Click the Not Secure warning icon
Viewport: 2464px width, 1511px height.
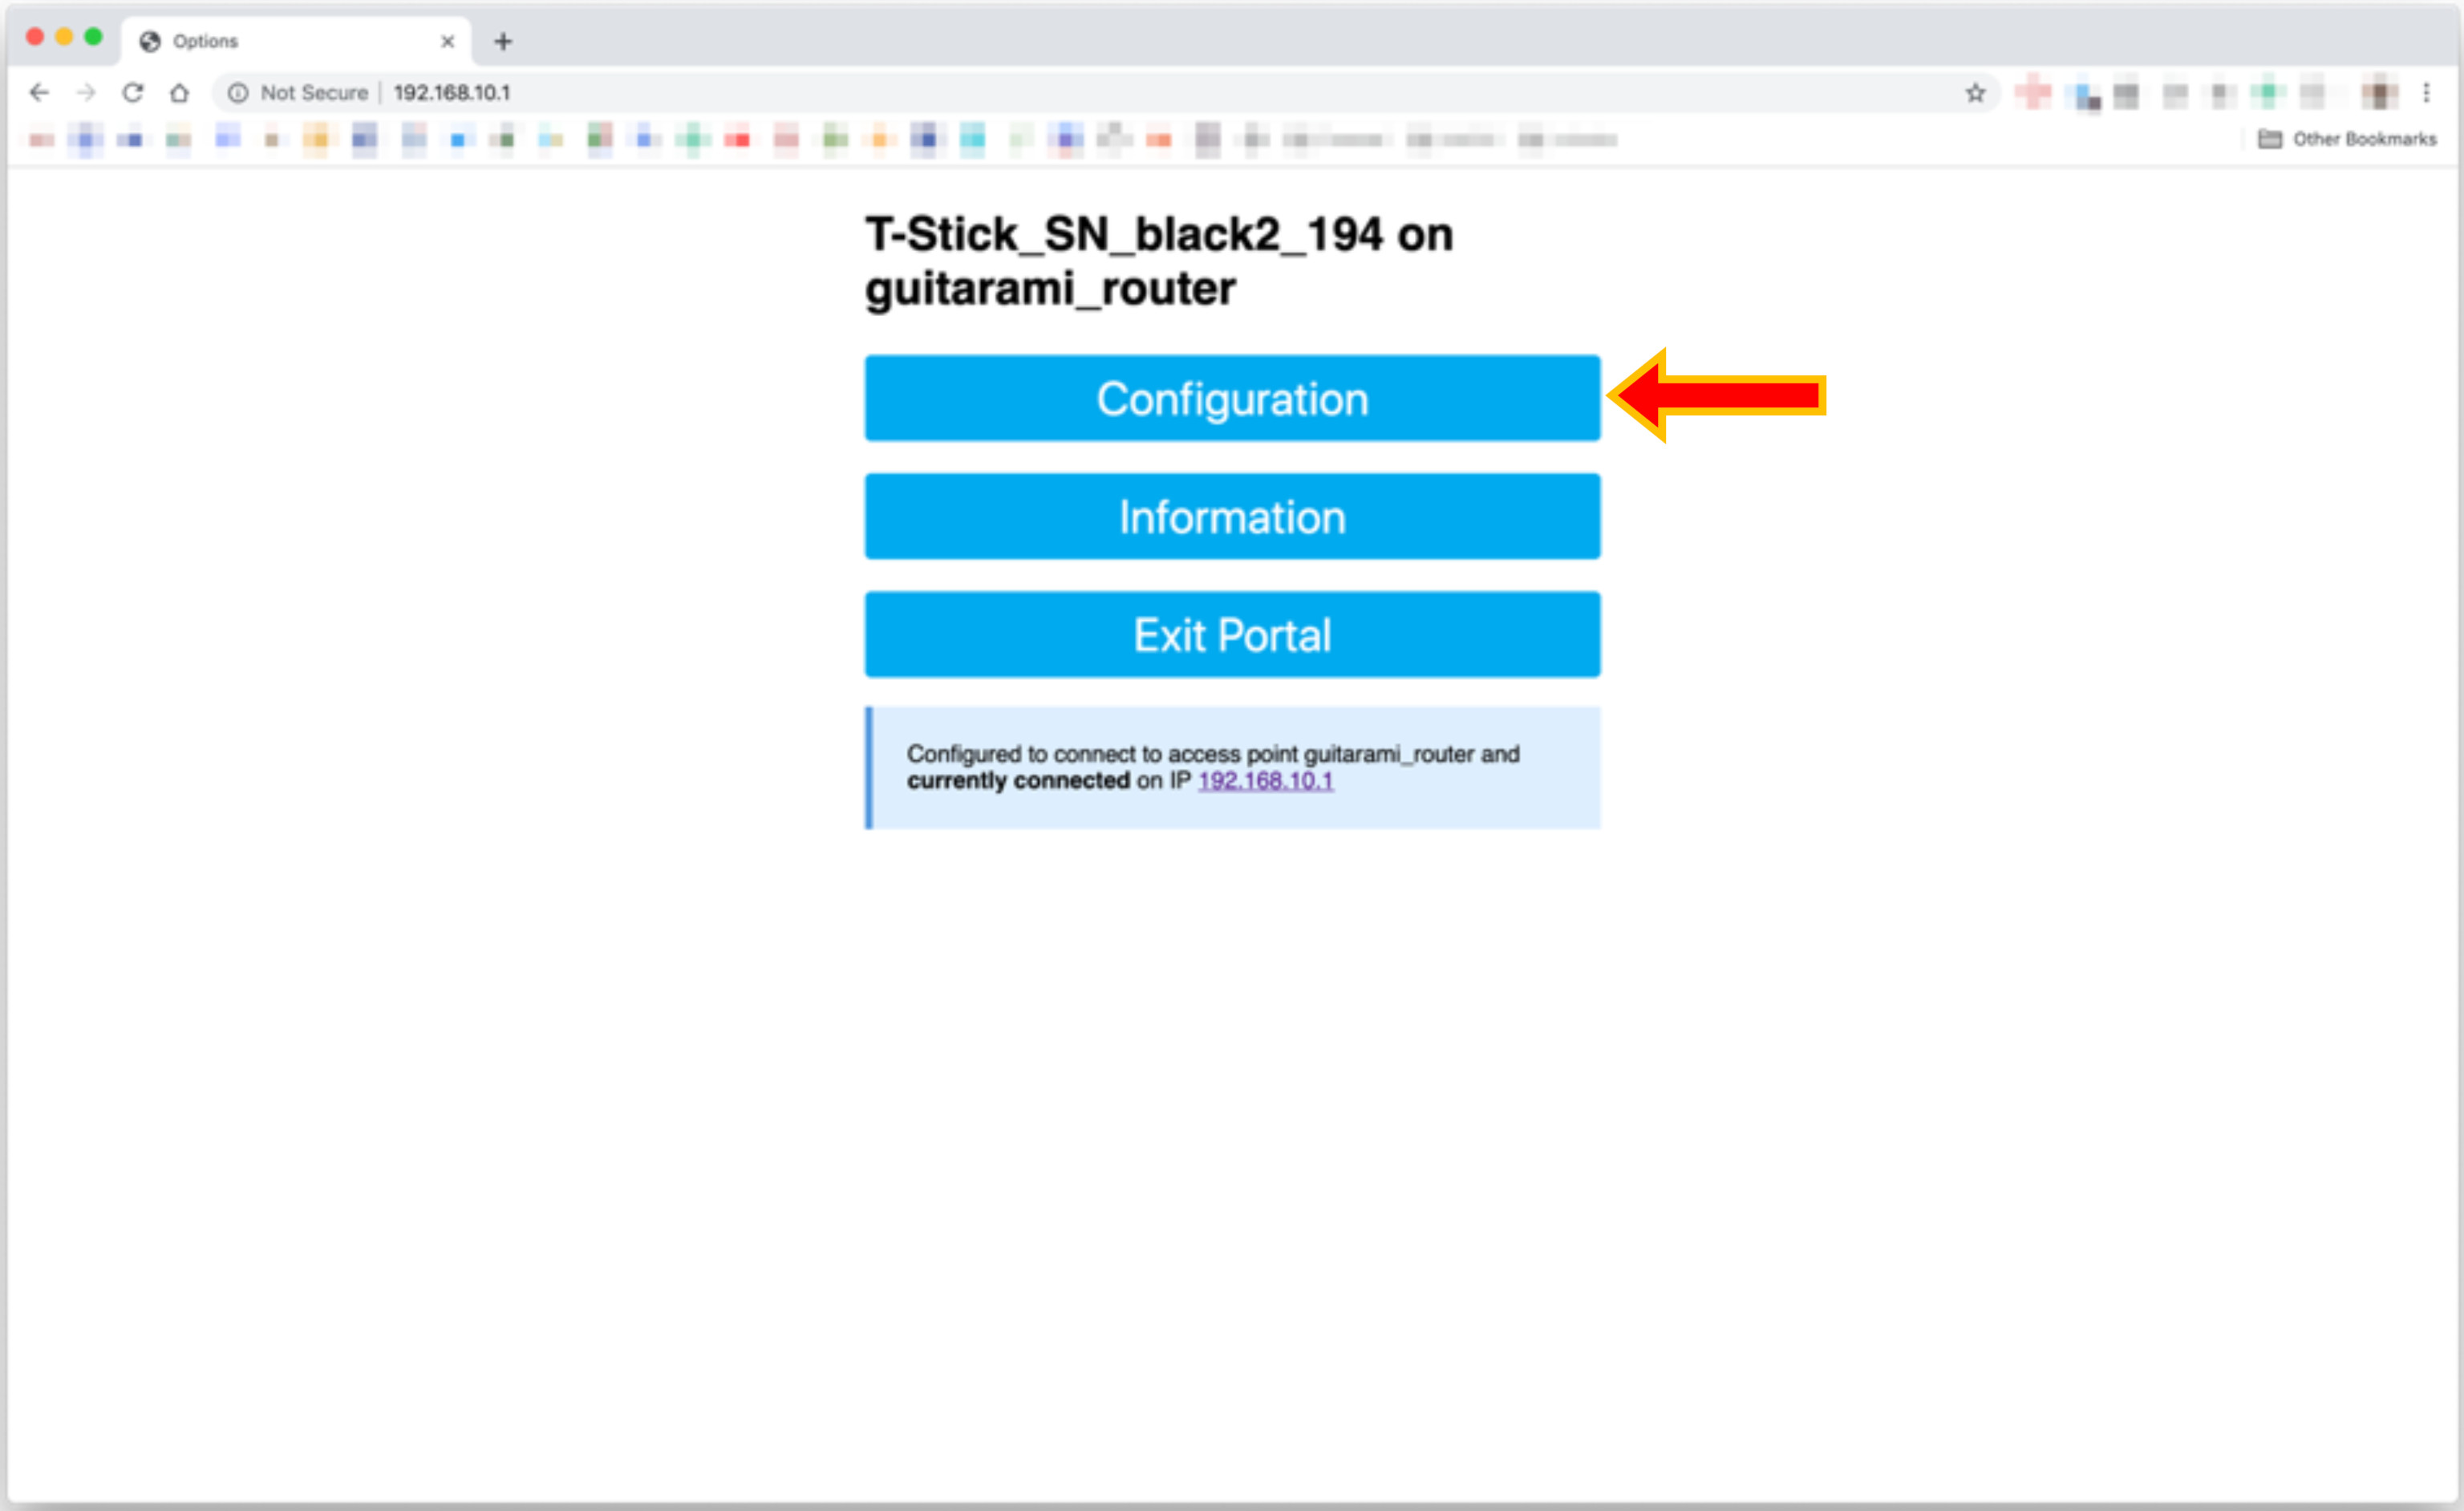point(234,91)
